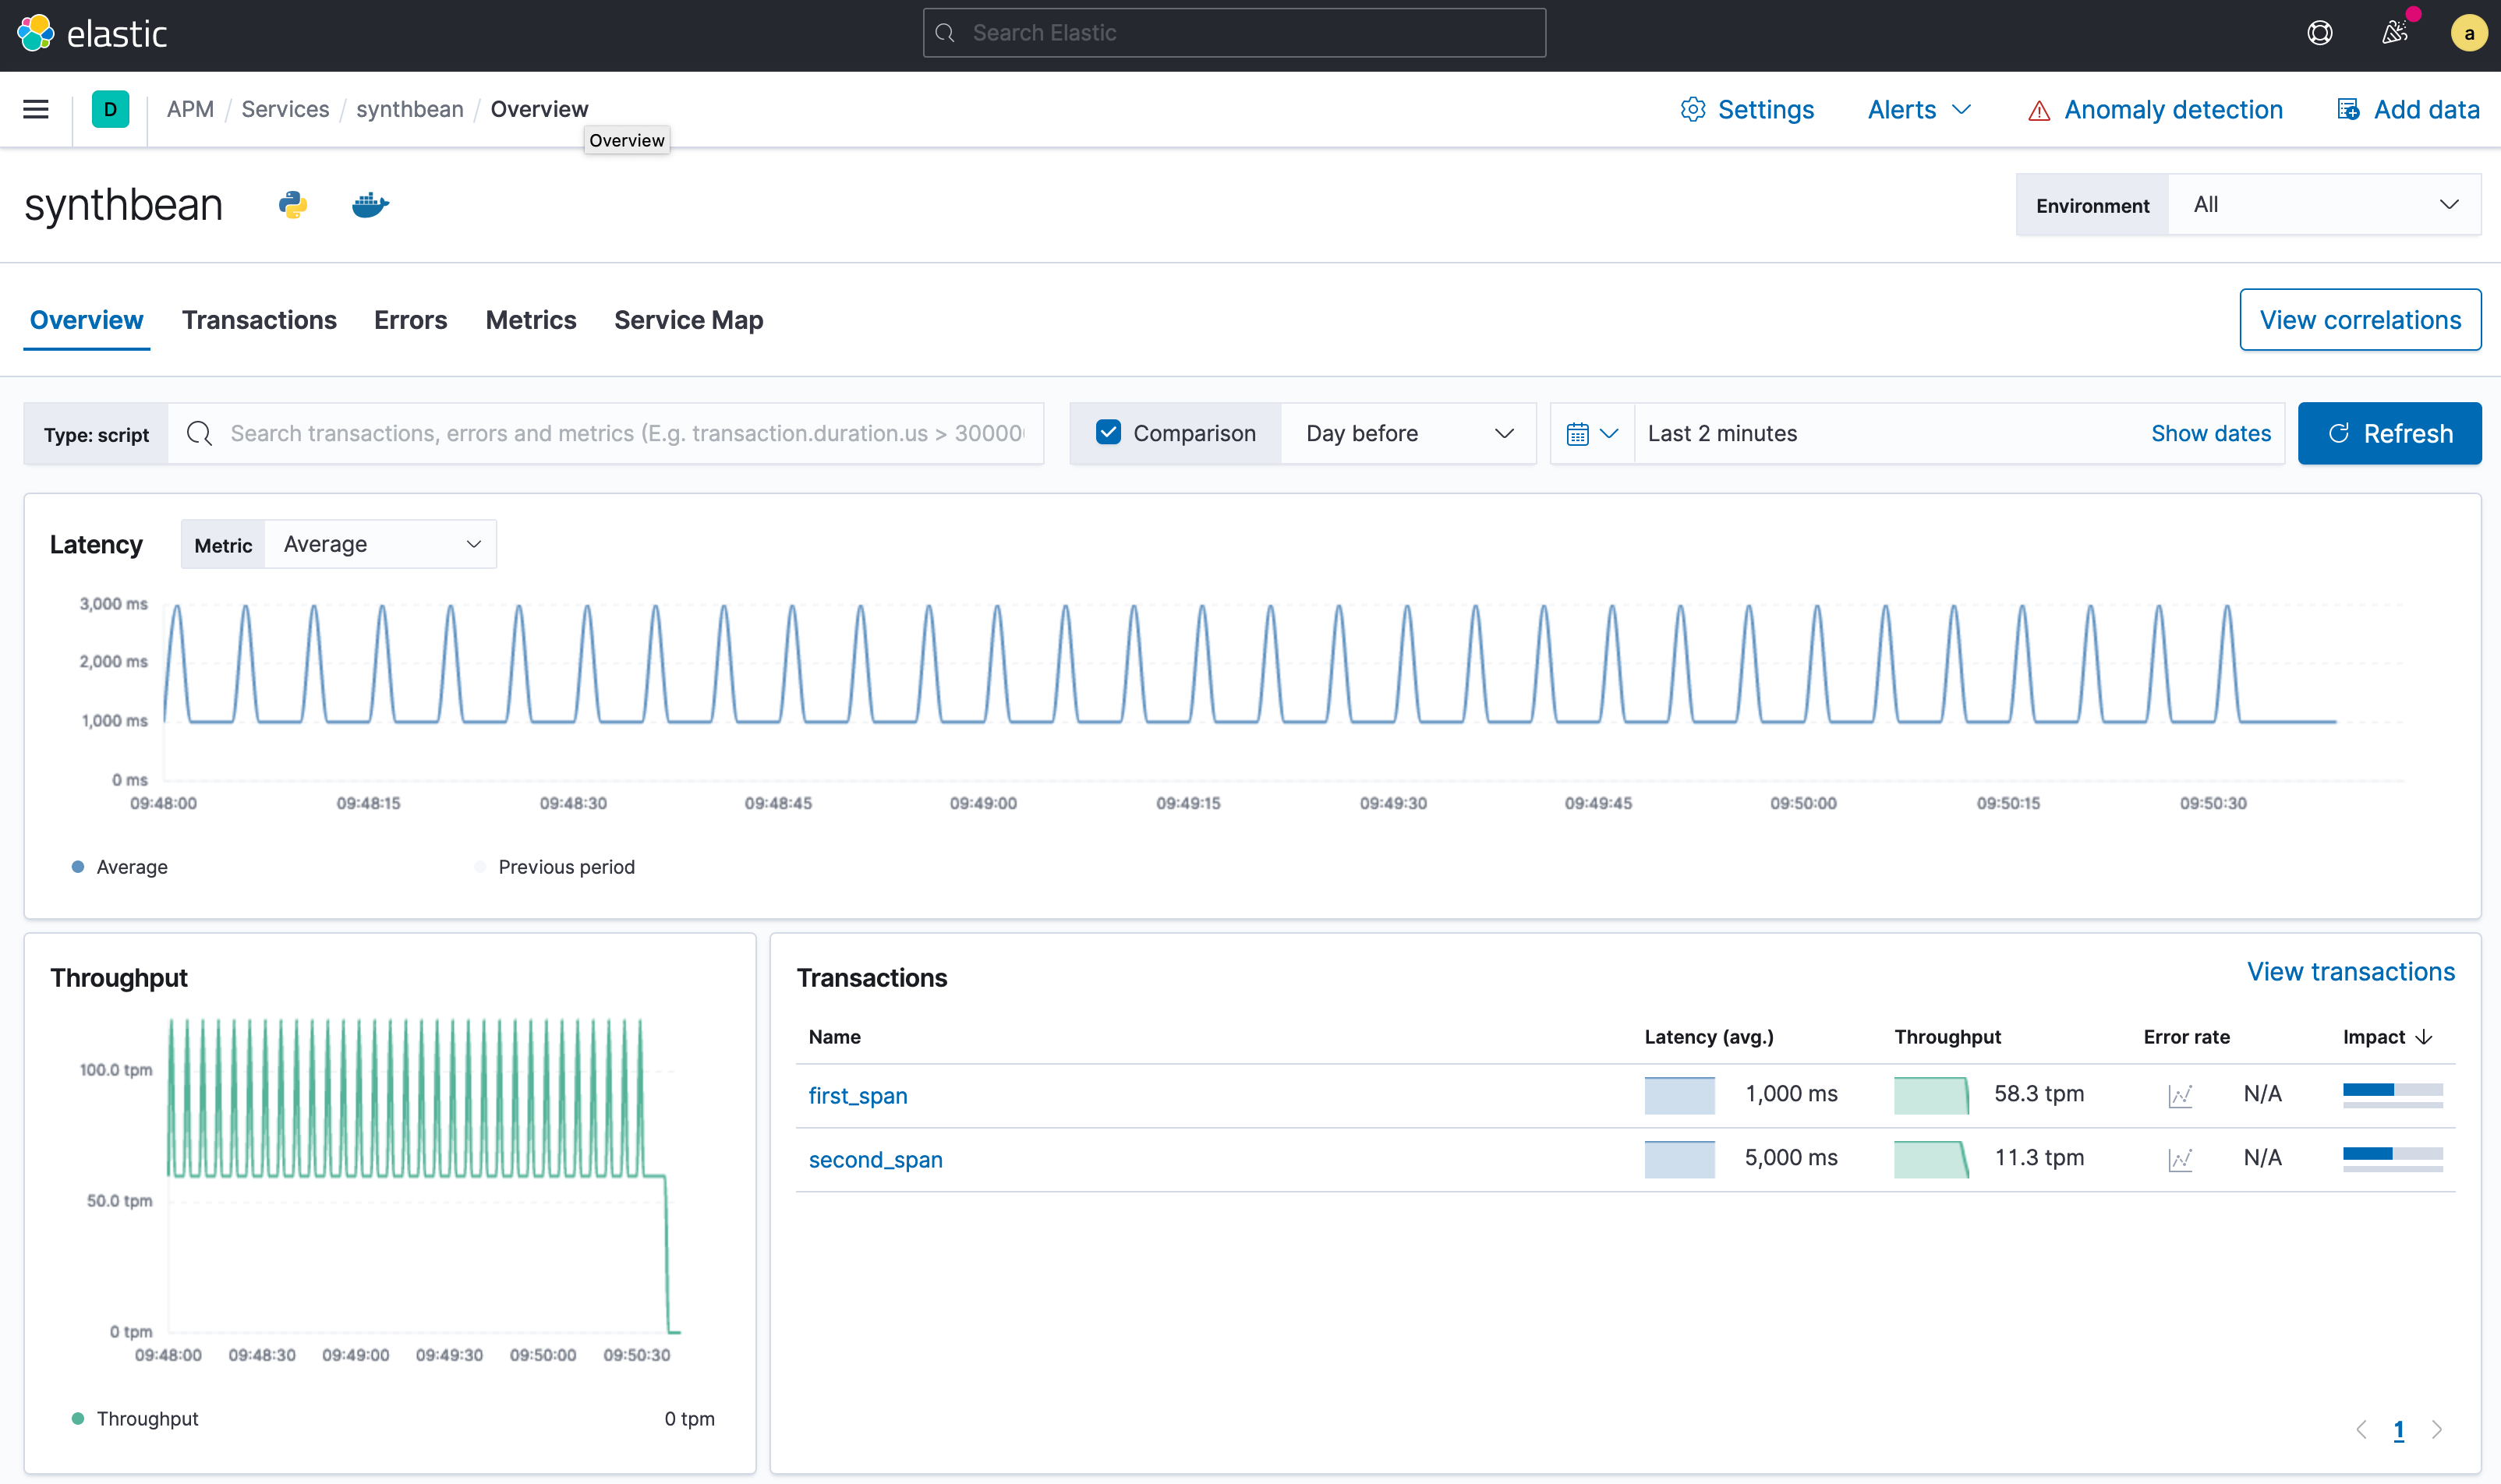Open the user avatar menu
Image resolution: width=2501 pixels, height=1484 pixels.
(2468, 33)
